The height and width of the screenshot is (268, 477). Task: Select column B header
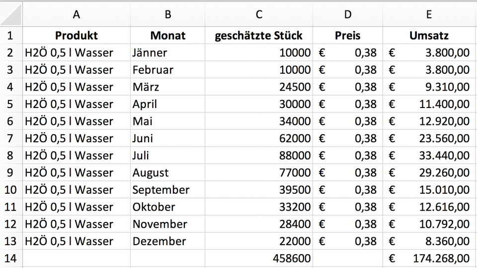167,14
